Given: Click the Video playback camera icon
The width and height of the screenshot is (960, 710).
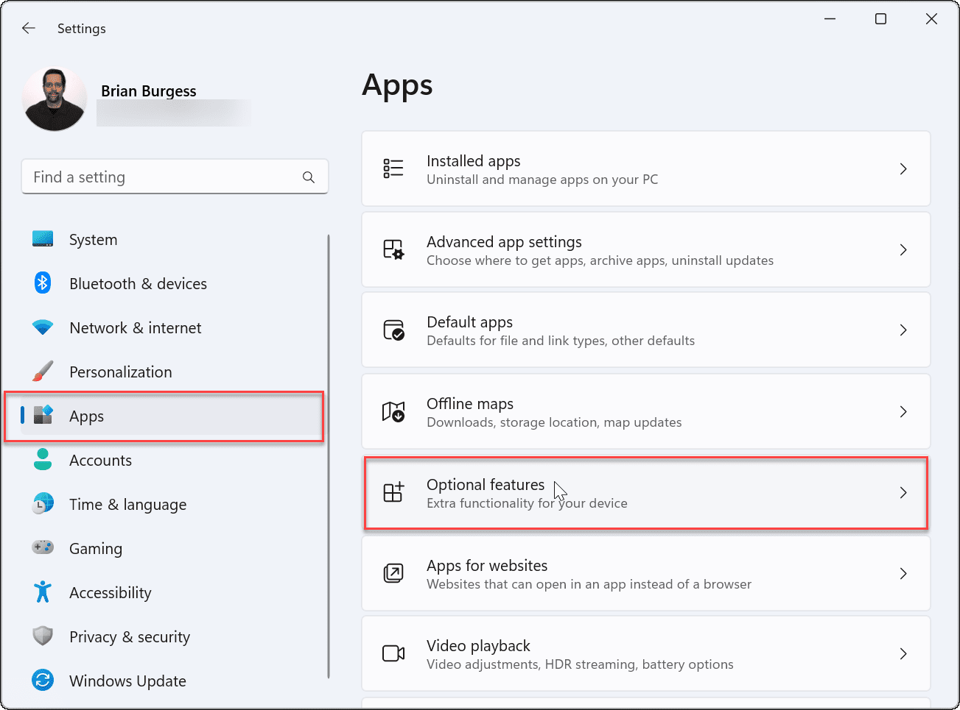Looking at the screenshot, I should click(x=393, y=653).
